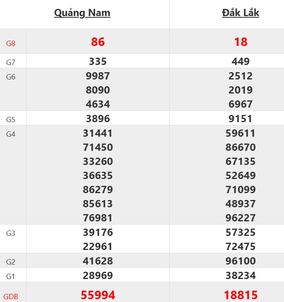Select Đắk Lắk G8 number 18
Viewport: 284px width, 302px height.
[240, 42]
